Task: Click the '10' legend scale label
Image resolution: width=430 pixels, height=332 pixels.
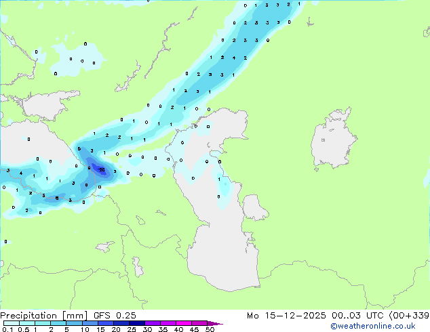Action: (x=85, y=329)
